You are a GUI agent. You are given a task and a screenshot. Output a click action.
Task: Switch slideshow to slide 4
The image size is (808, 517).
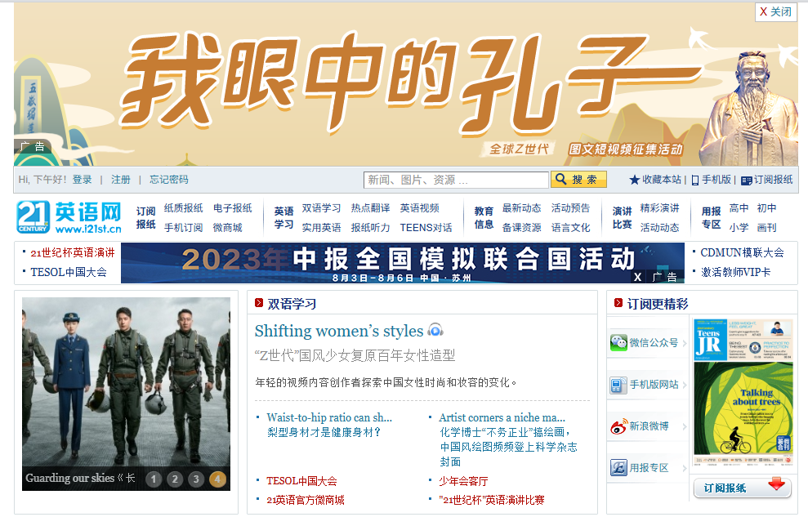(x=217, y=479)
